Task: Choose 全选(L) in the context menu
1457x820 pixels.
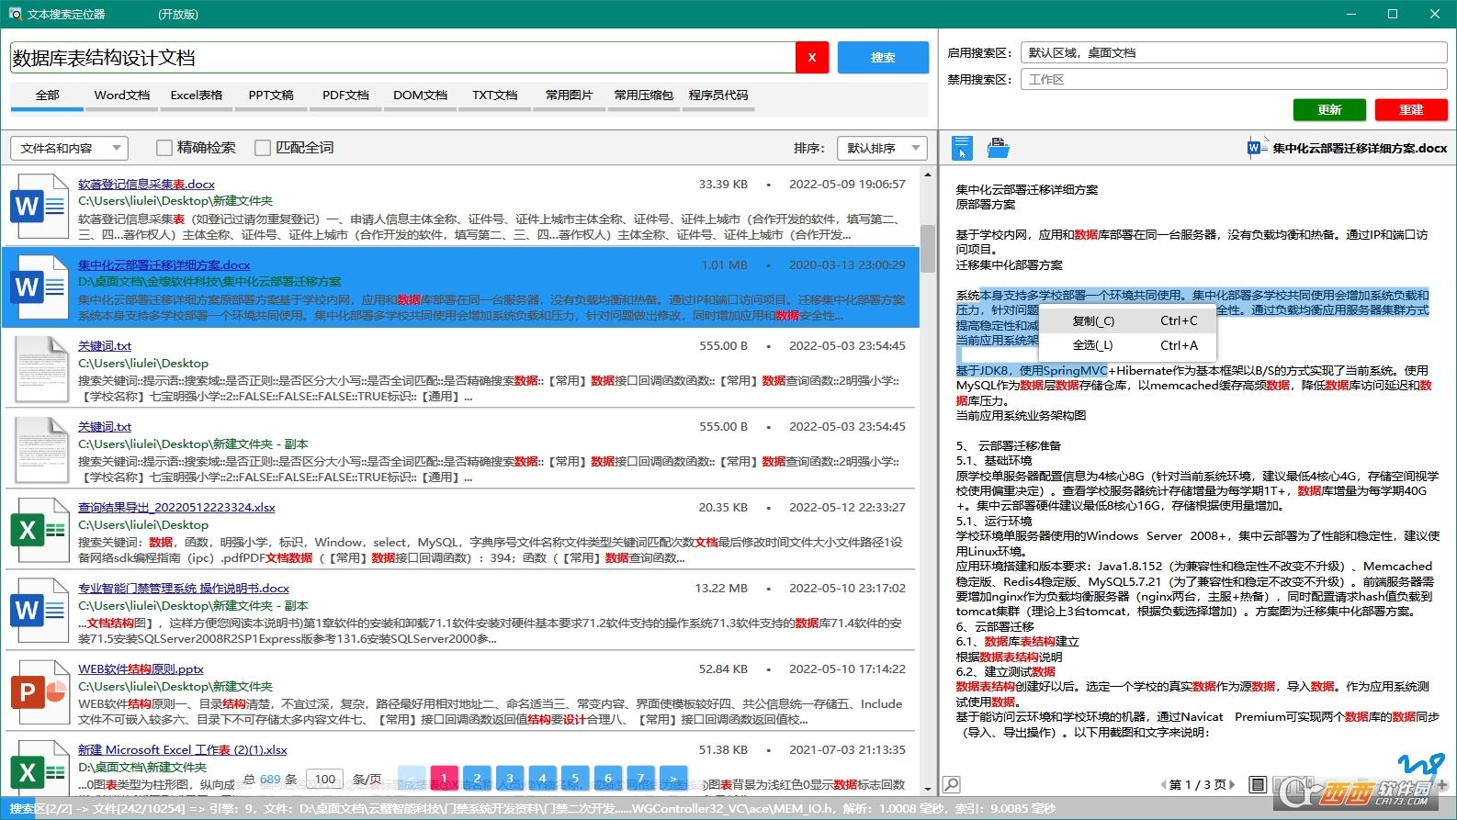Action: (1127, 345)
